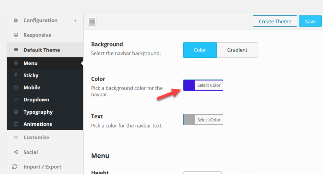The image size is (323, 174).
Task: Choose Gradient as the background type
Action: [x=237, y=50]
